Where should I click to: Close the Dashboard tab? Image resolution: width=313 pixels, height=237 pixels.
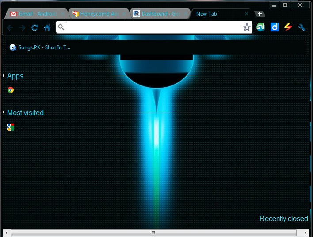coord(185,14)
